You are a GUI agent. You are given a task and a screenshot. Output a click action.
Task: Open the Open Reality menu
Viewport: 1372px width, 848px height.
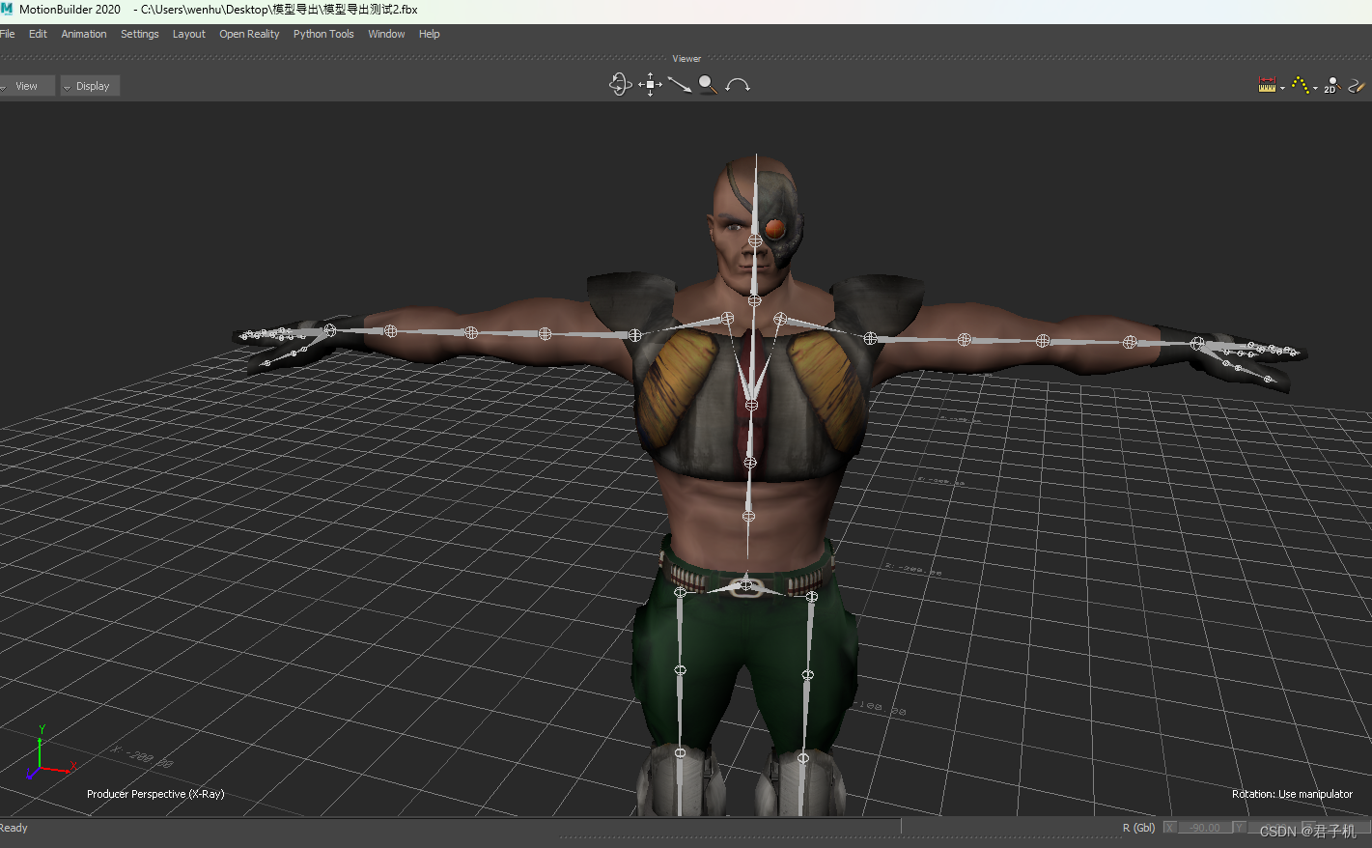249,33
